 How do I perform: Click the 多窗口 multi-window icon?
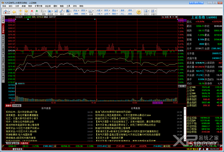153,11
